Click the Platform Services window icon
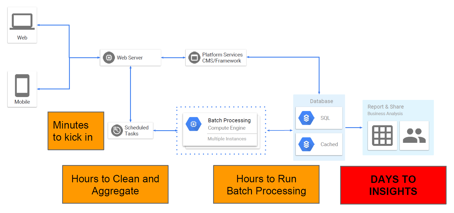 [194, 58]
